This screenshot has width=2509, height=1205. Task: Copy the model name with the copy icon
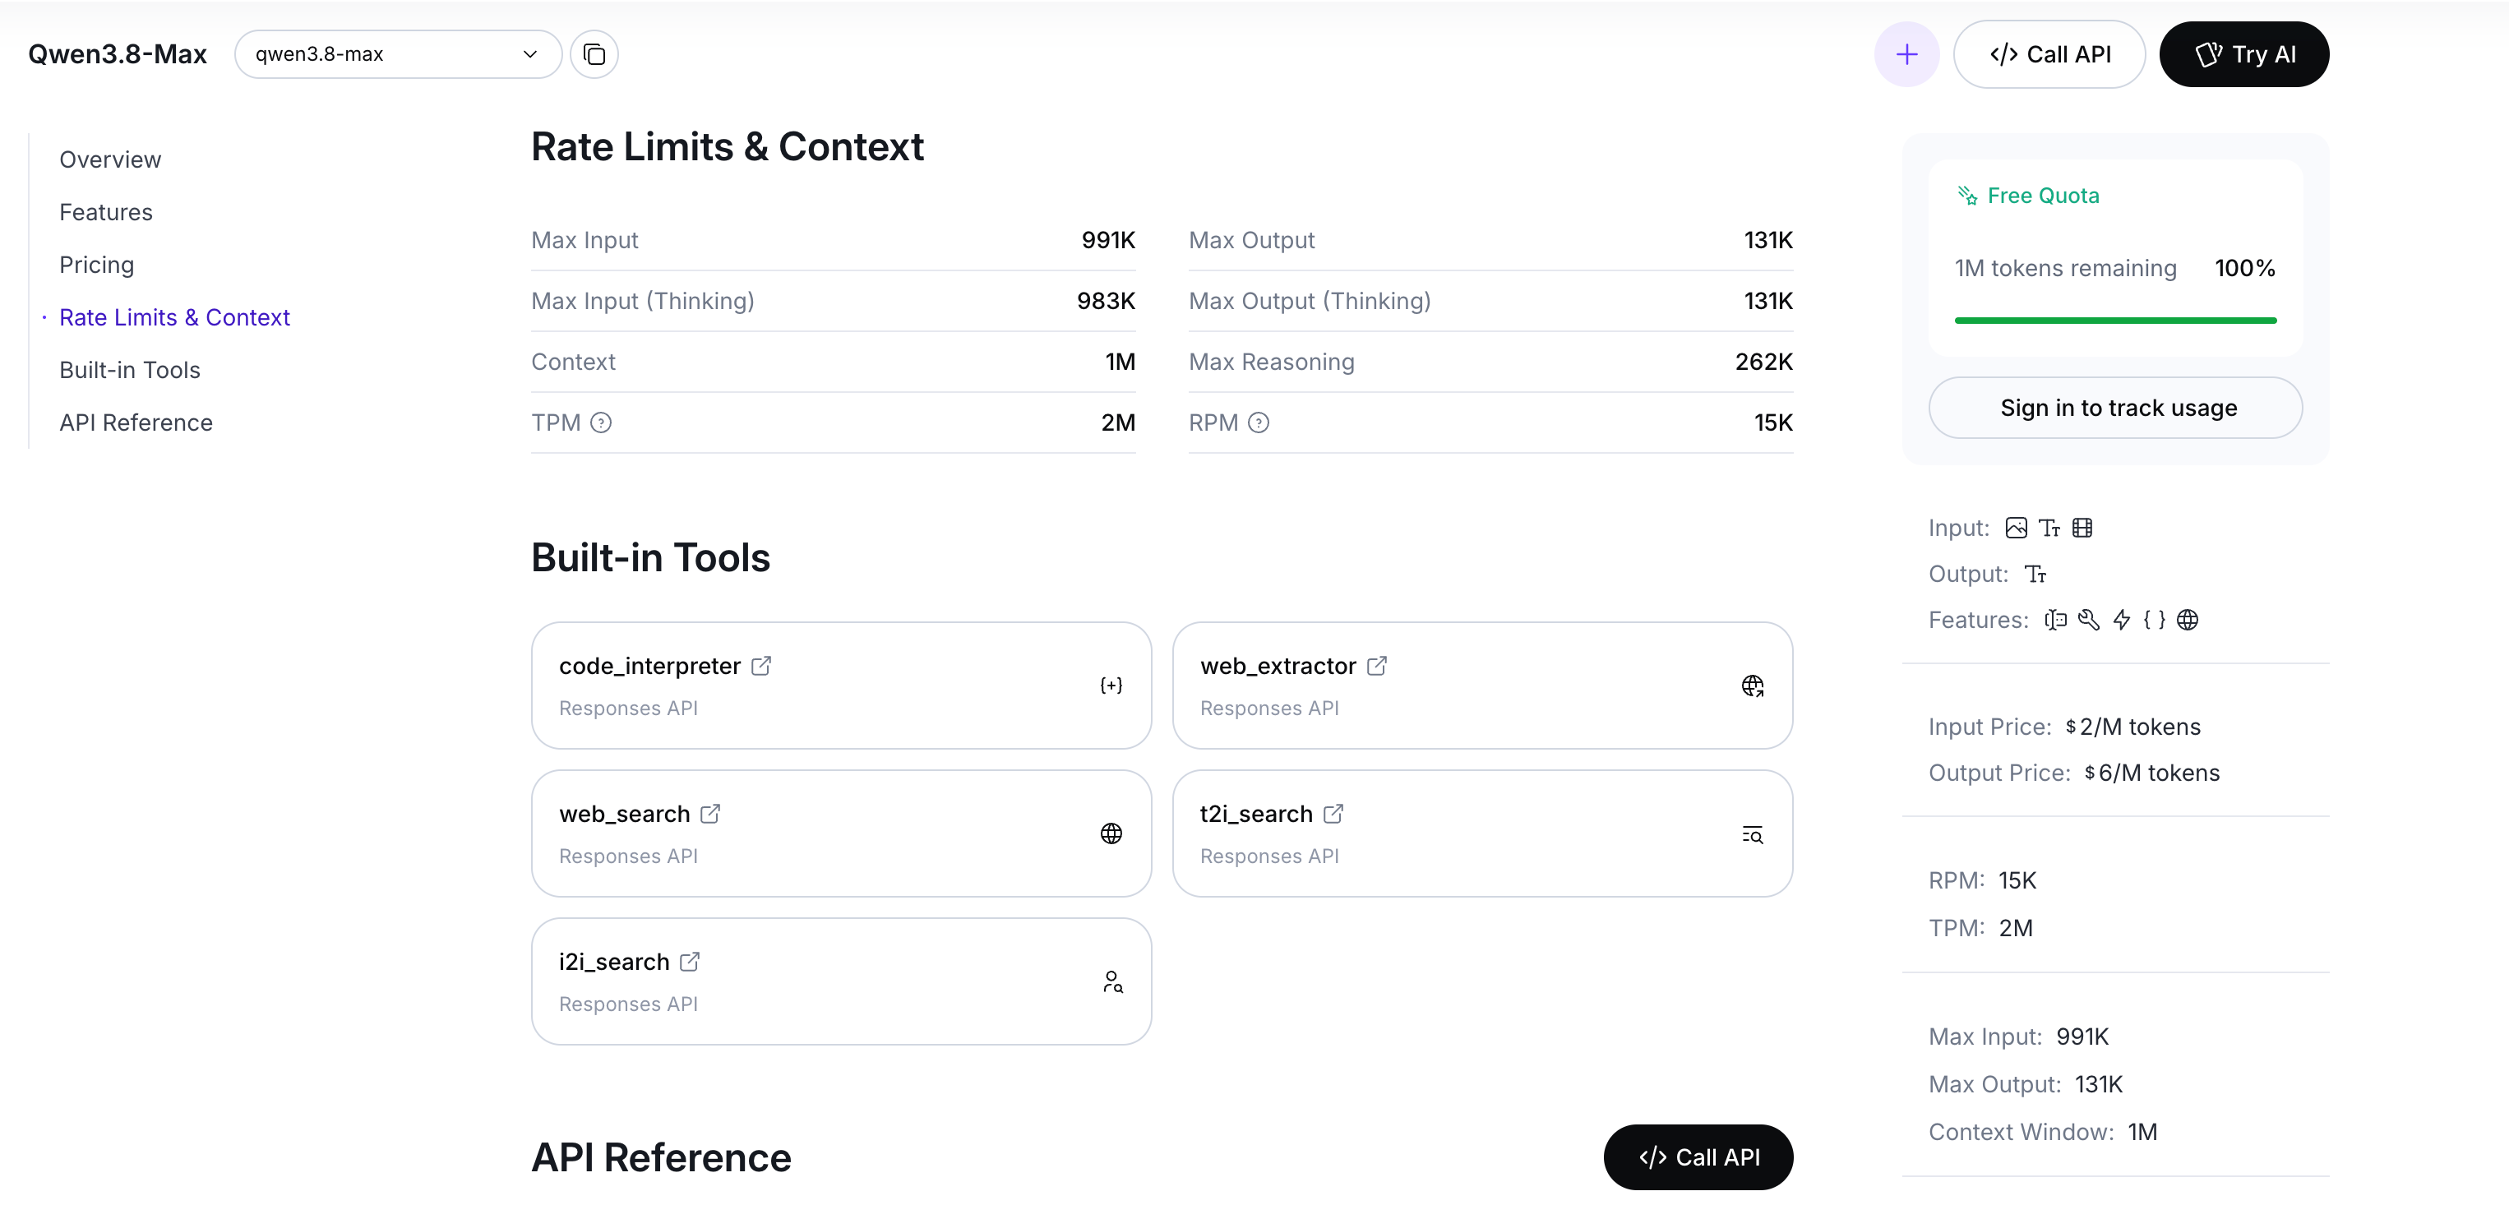pyautogui.click(x=594, y=54)
